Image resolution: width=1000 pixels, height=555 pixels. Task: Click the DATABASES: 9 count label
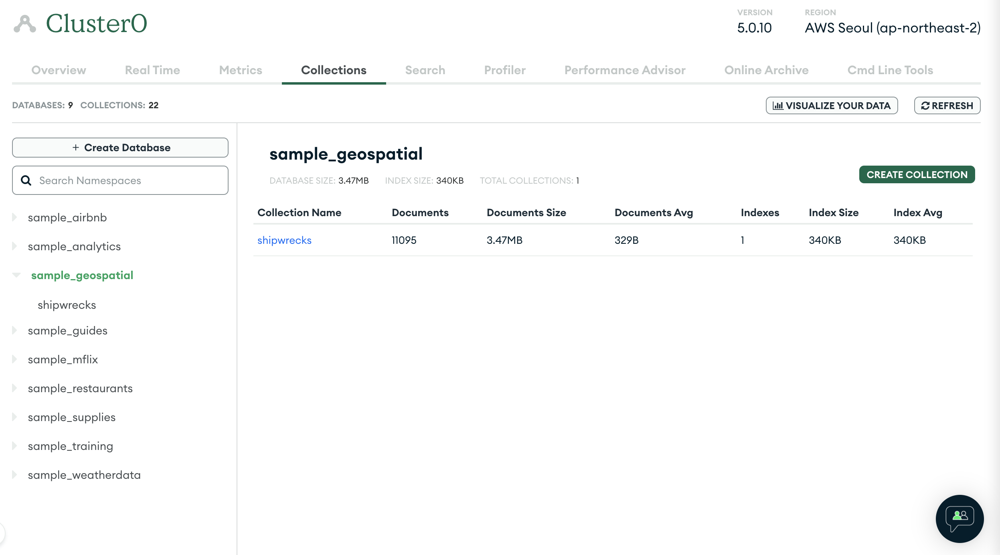tap(43, 105)
